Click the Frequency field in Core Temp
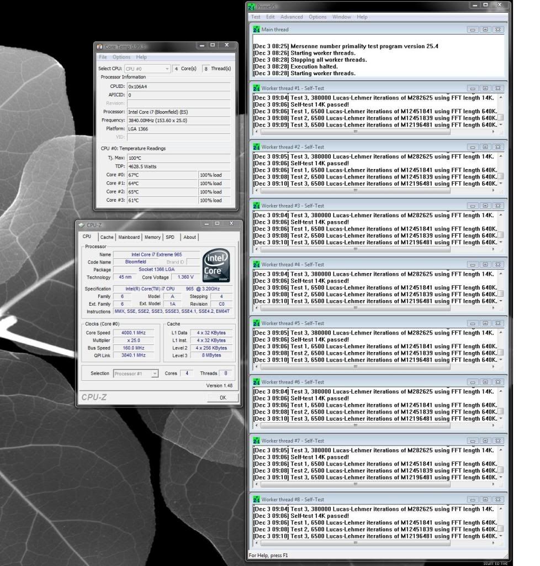This screenshot has width=540, height=566. [x=179, y=120]
